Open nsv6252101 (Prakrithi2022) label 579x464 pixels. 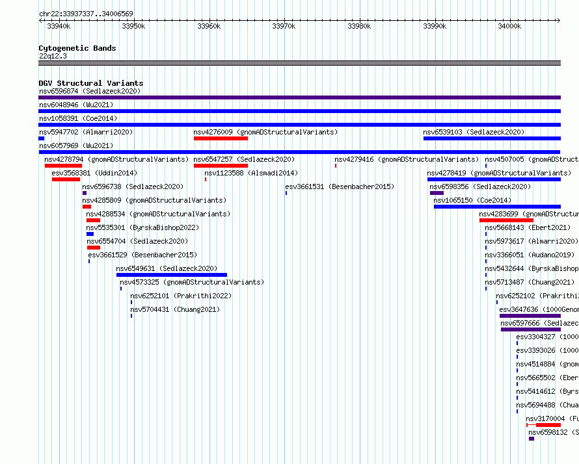click(x=181, y=296)
